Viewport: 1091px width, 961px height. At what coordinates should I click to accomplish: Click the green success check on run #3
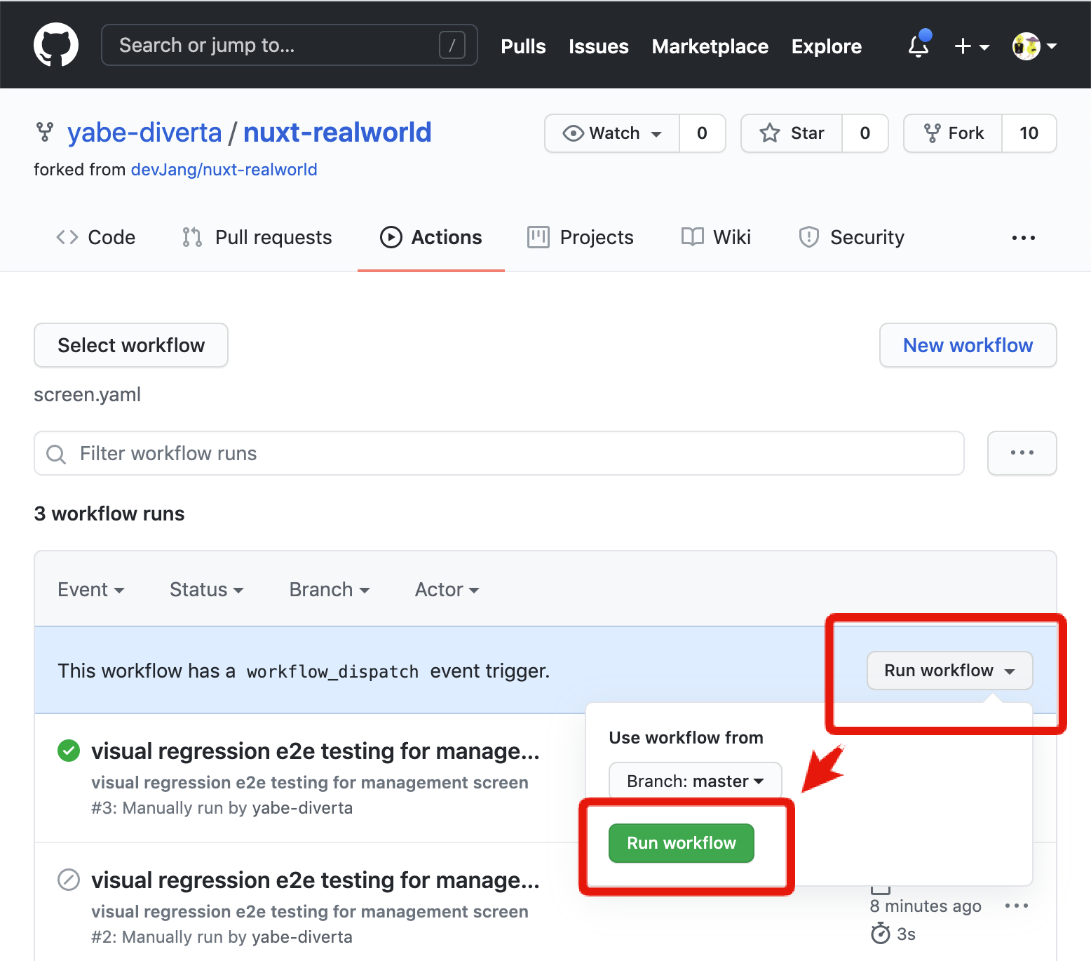(69, 751)
